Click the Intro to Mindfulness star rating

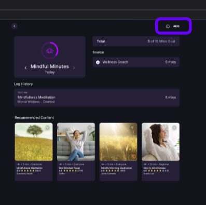[x=155, y=171]
